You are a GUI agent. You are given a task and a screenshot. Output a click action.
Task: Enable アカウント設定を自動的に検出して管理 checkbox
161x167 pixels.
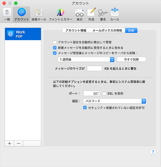click(x=55, y=42)
